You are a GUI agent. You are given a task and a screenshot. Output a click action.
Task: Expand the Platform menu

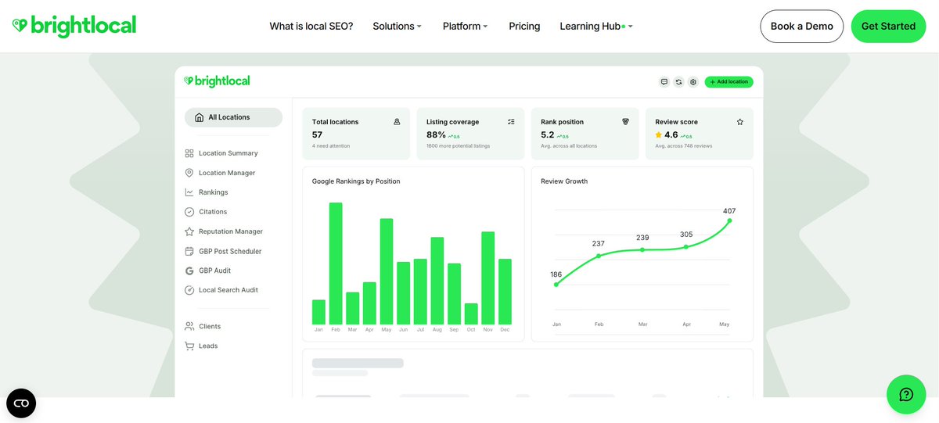tap(465, 26)
